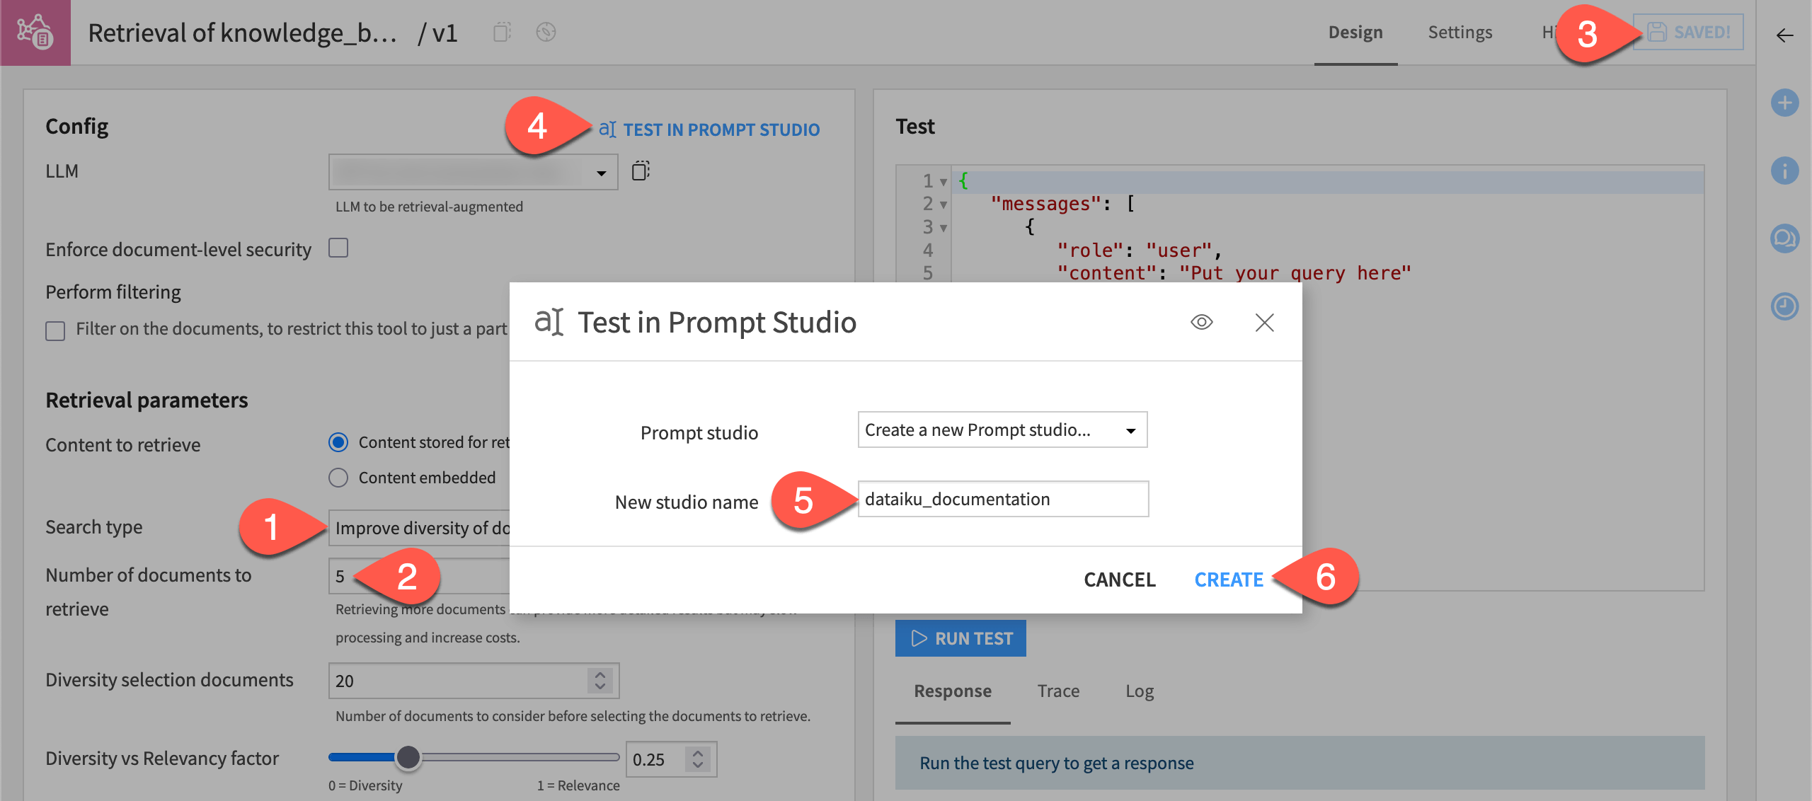Collapse JSON line 2 messages fold arrow
Screen dimensions: 1812x801
pyautogui.click(x=944, y=205)
